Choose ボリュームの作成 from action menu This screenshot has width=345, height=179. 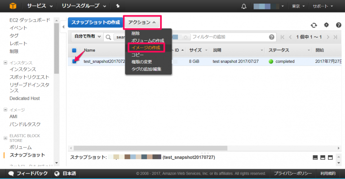click(x=148, y=41)
